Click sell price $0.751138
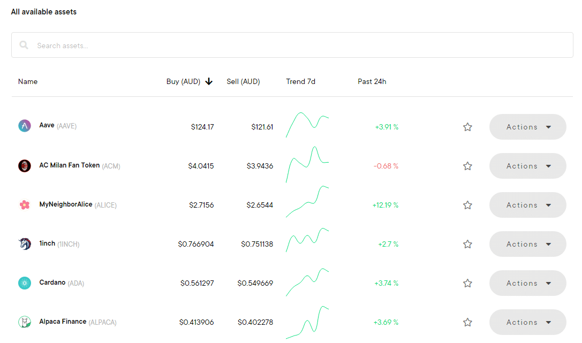This screenshot has width=582, height=343. pyautogui.click(x=257, y=244)
